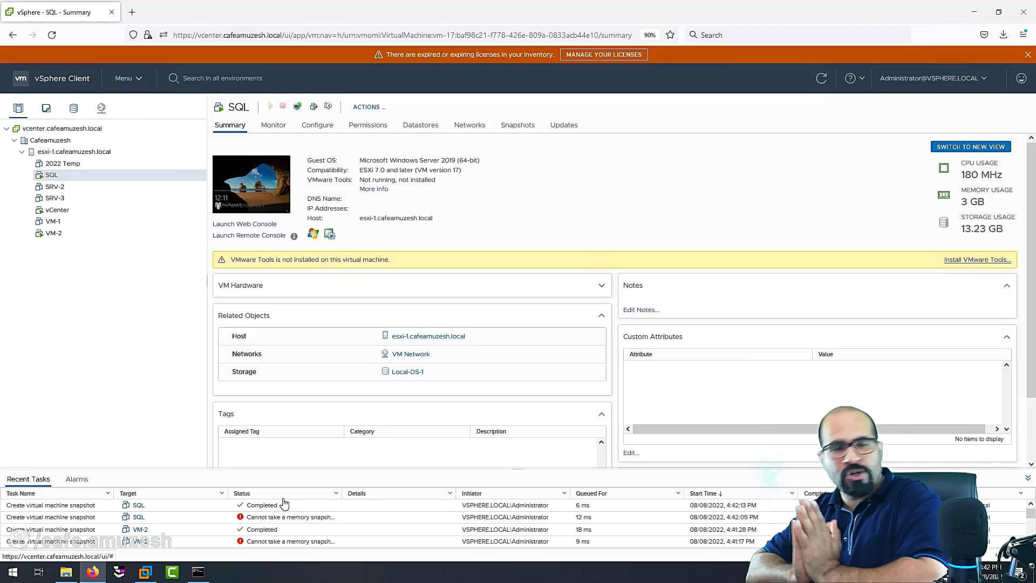Dismiss the expired licenses warning banner
1036x583 pixels.
click(x=1028, y=55)
